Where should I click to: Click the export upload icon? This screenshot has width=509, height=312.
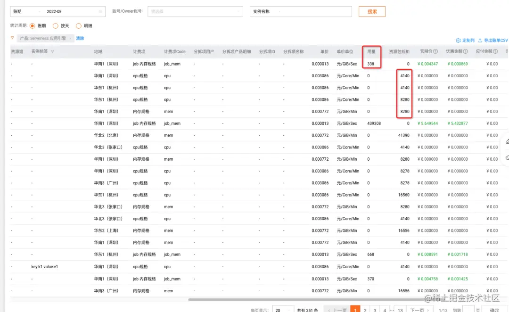point(480,41)
